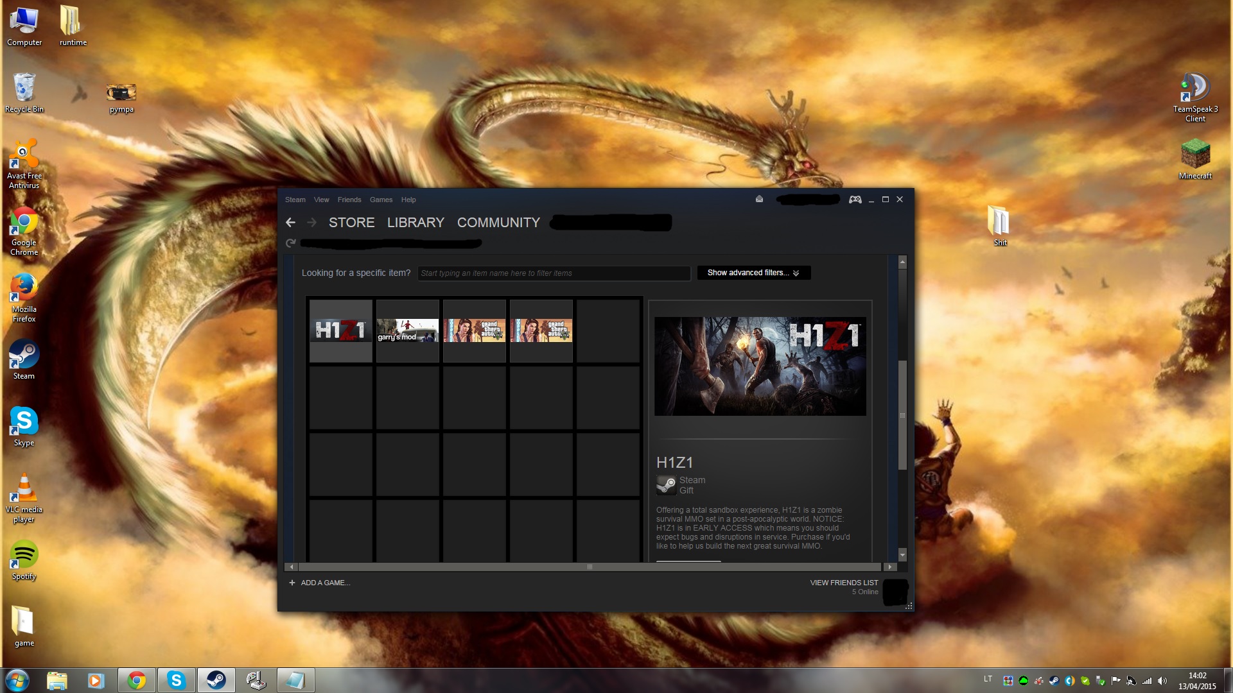Click the scroll up arrow
The image size is (1233, 693).
pos(902,262)
